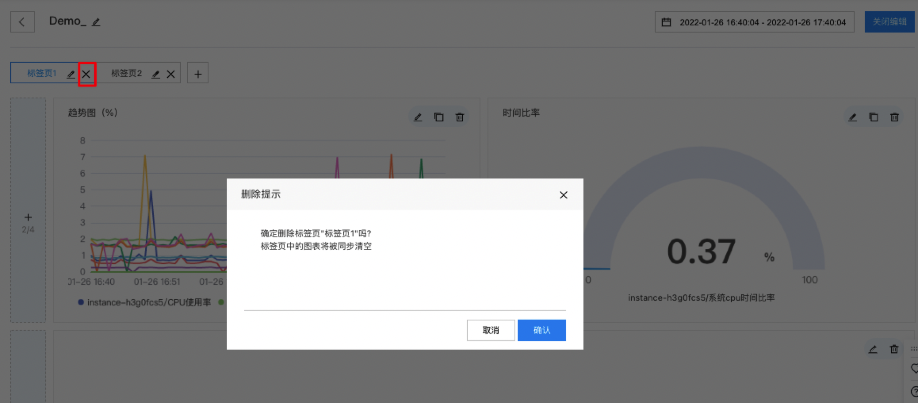Screen dimensions: 918x403
Task: Click 确认 to confirm deletion
Action: pos(542,330)
